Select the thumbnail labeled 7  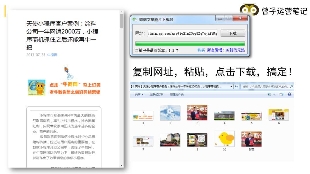[143, 141]
